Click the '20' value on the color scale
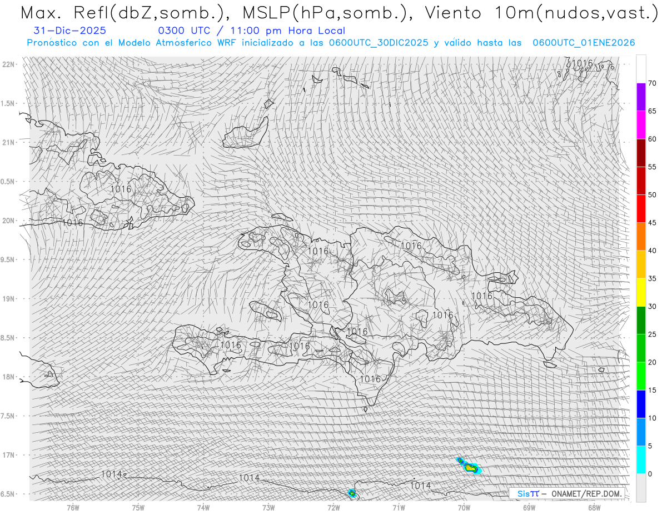 (x=652, y=362)
